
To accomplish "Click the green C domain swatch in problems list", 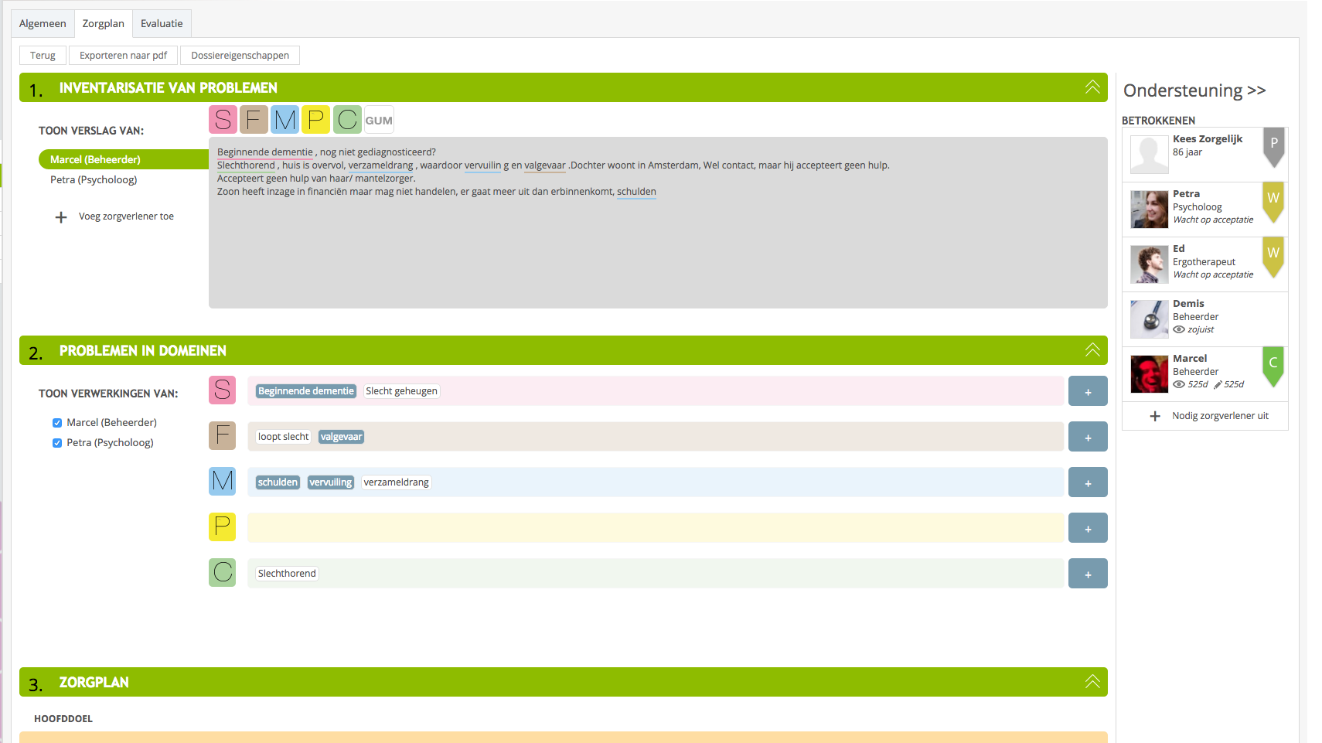I will coord(223,573).
